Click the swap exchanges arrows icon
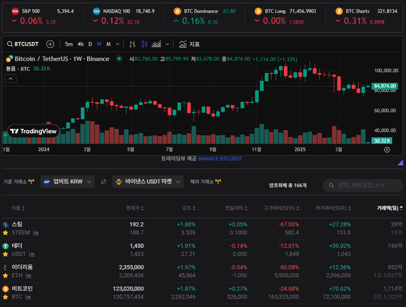Viewport: 406px width, 307px height. (x=103, y=181)
